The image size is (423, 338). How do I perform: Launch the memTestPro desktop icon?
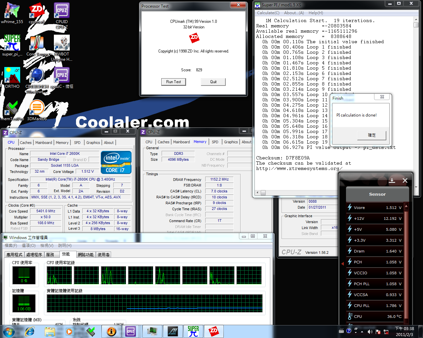12,110
